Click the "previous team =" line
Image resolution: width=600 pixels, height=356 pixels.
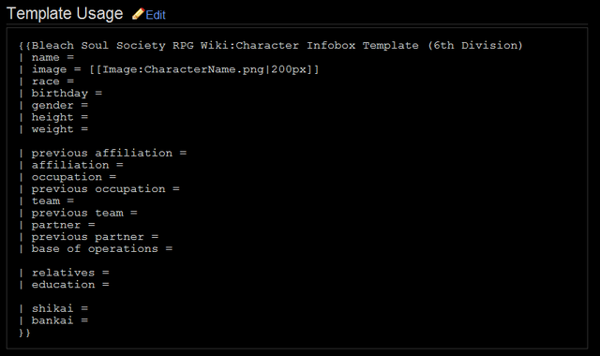click(78, 213)
